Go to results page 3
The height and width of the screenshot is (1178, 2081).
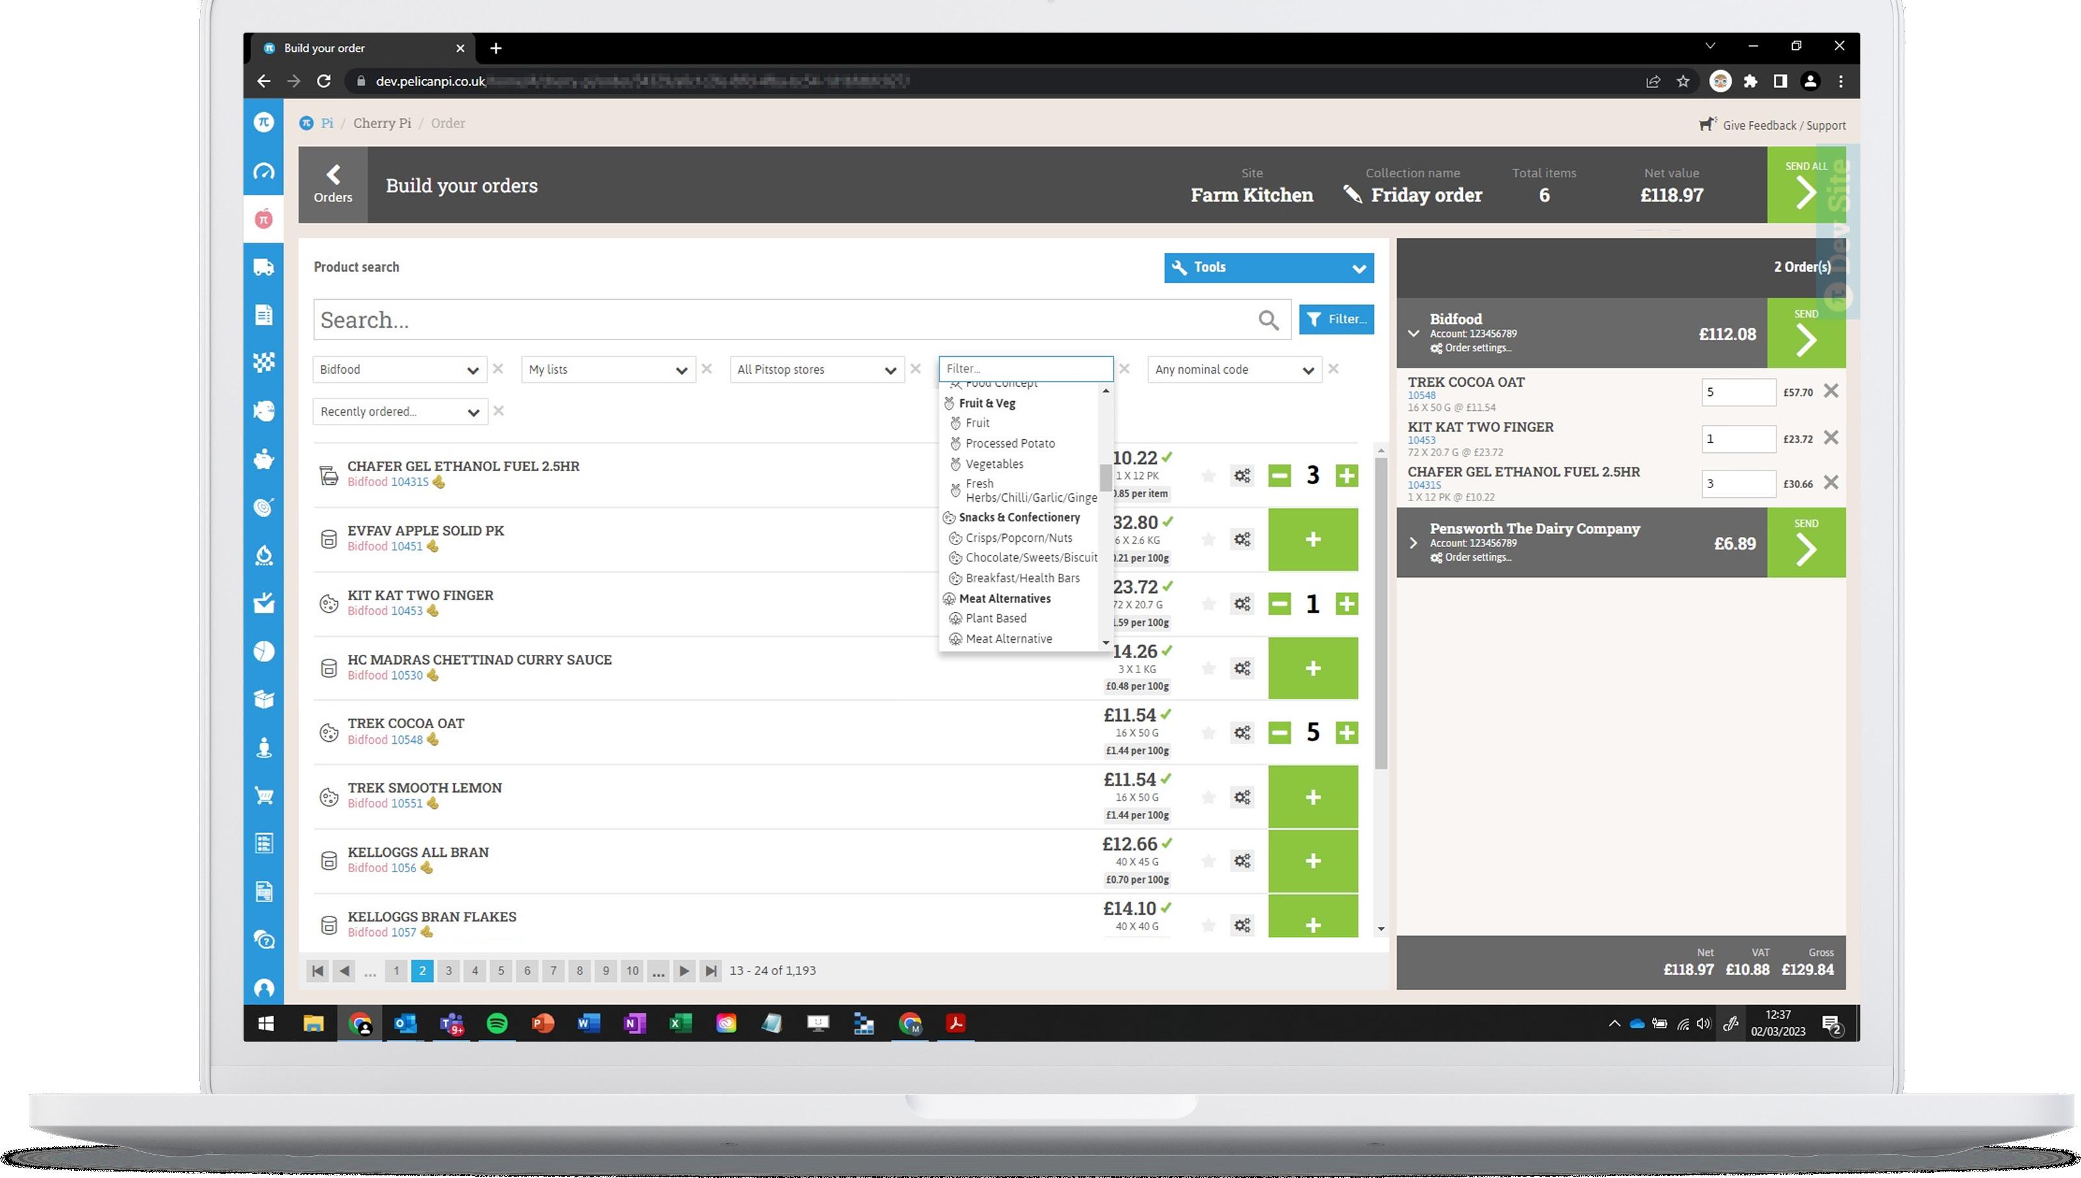[x=449, y=971]
